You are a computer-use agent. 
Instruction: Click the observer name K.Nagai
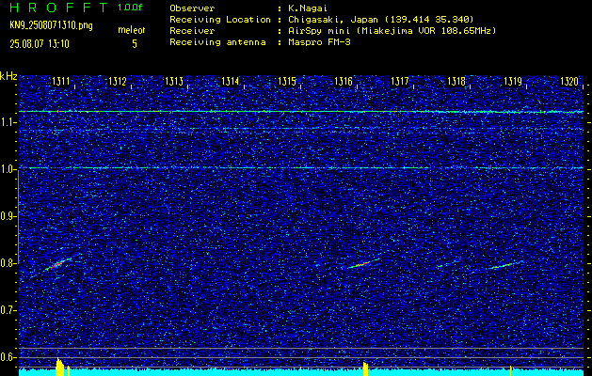(308, 8)
